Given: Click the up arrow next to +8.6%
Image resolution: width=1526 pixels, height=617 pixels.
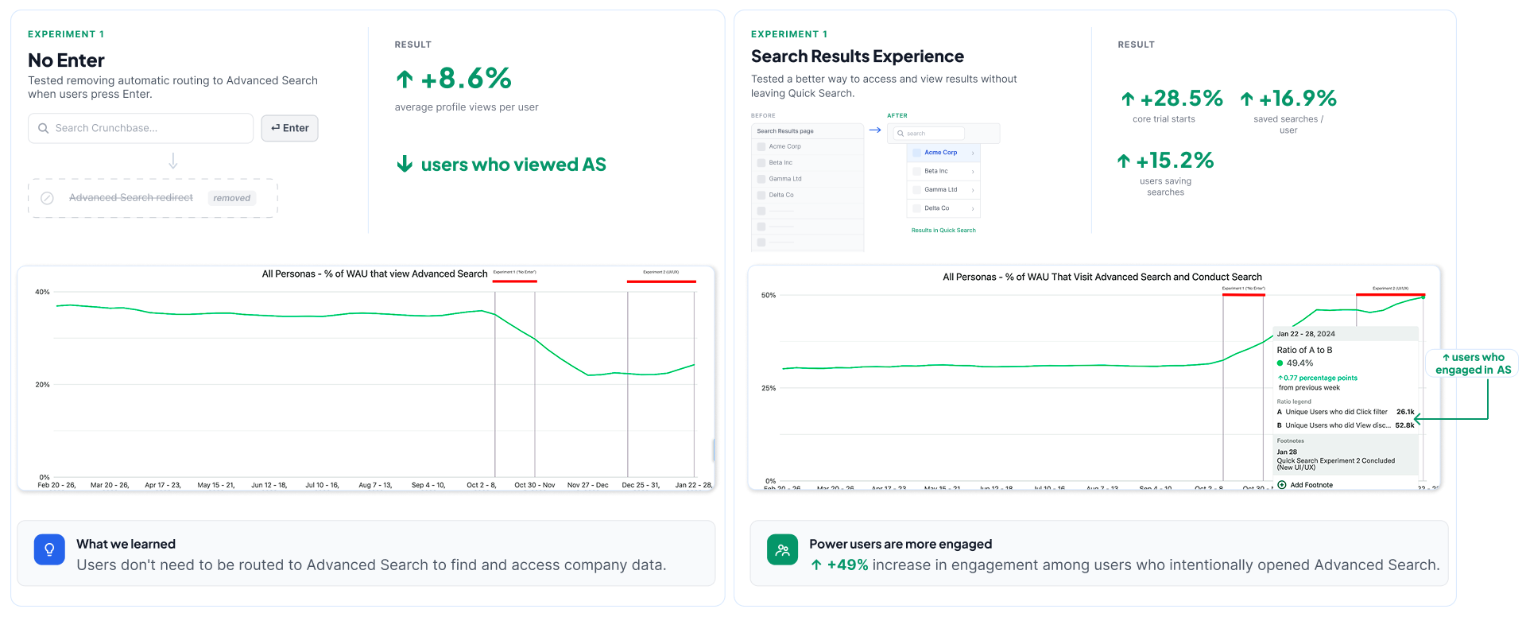Looking at the screenshot, I should tap(405, 79).
